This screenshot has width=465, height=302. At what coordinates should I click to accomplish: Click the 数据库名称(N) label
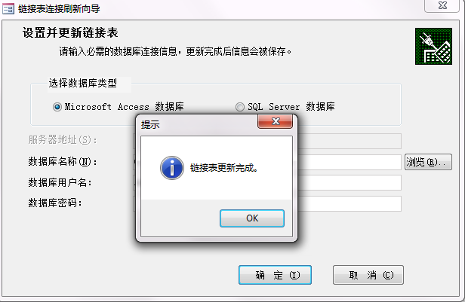tap(63, 161)
